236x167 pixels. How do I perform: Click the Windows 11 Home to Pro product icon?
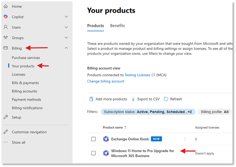click(x=106, y=153)
